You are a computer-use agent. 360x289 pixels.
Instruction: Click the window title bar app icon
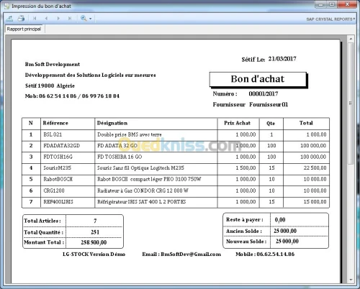click(7, 6)
